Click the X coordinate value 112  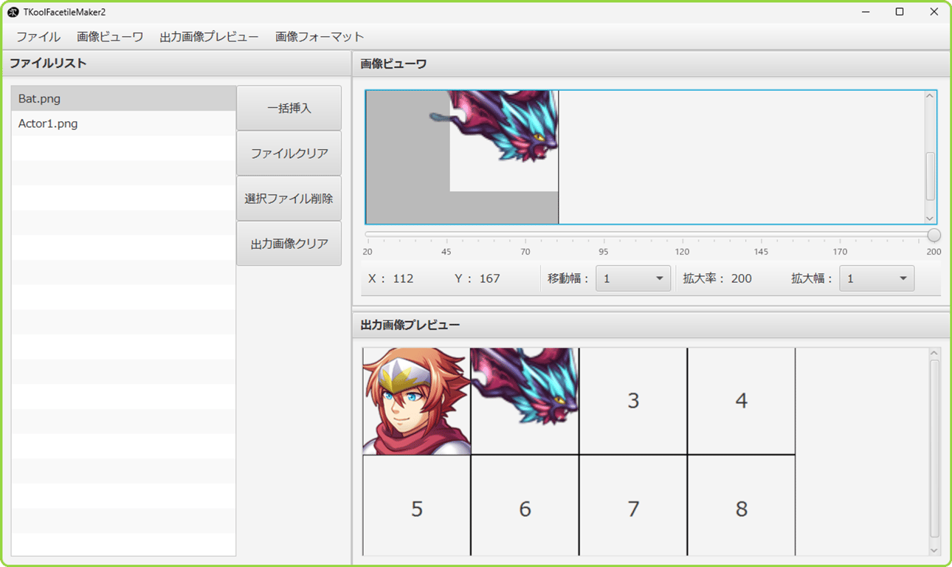coord(403,278)
